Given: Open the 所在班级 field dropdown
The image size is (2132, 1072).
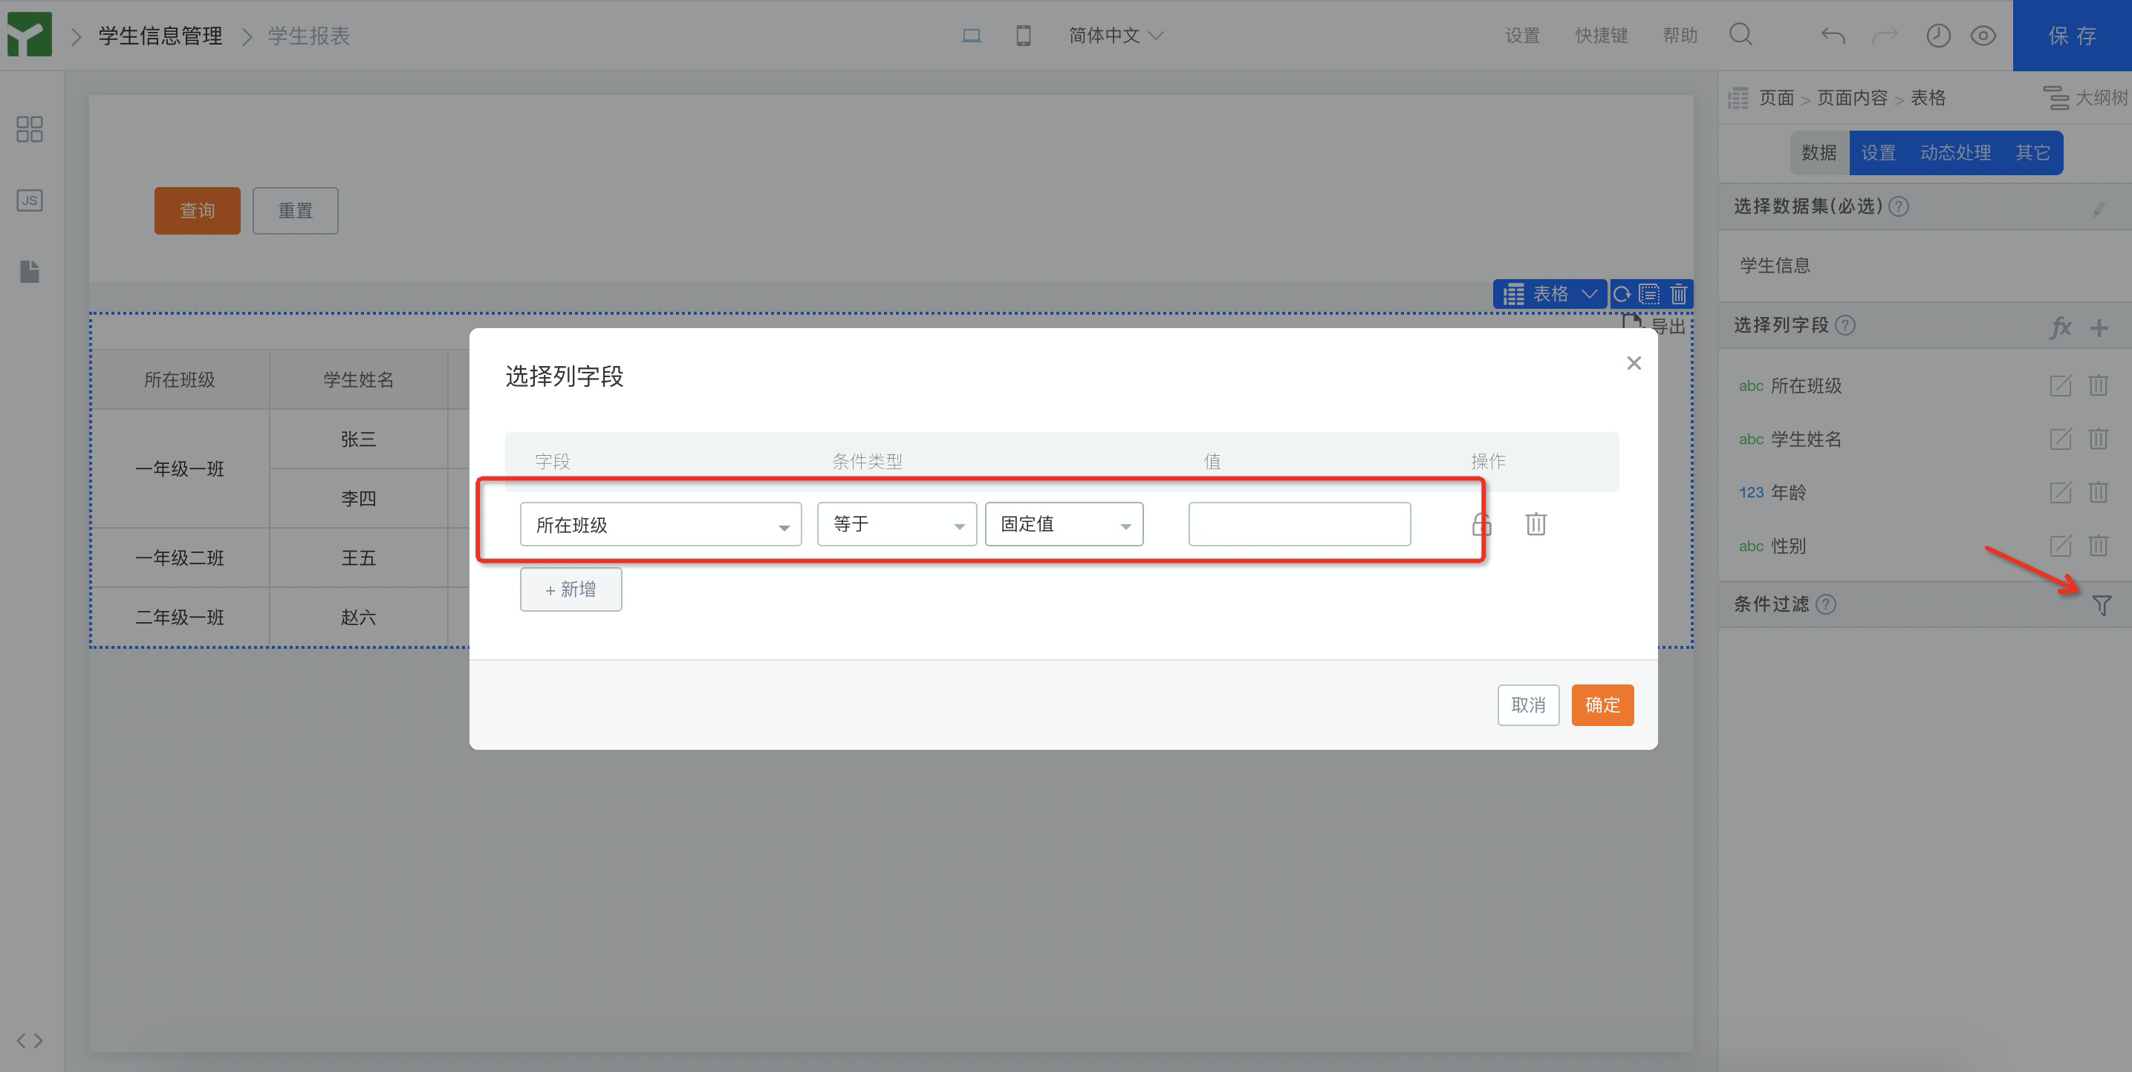Looking at the screenshot, I should (x=660, y=524).
